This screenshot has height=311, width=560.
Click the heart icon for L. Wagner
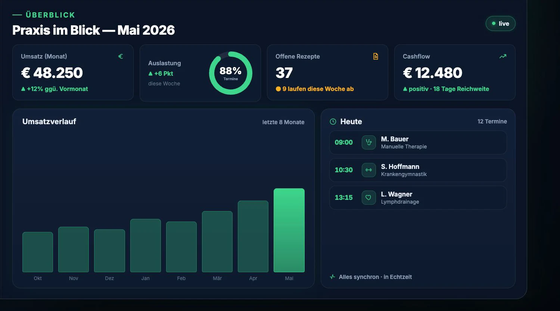coord(369,198)
